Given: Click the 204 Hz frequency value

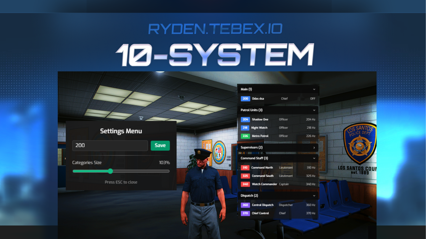Looking at the screenshot, I should pos(311,119).
